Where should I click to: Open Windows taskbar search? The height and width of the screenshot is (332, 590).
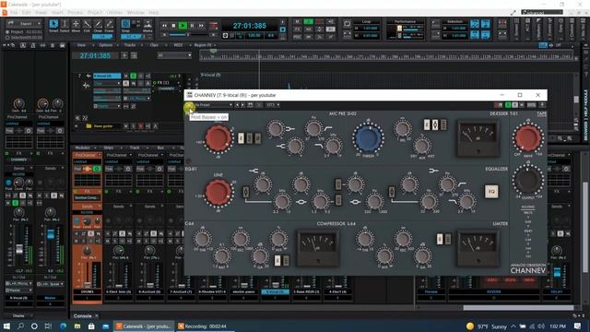point(20,326)
